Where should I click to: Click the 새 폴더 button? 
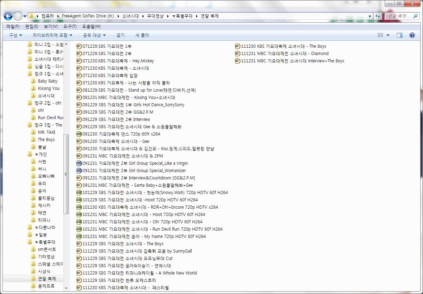141,35
